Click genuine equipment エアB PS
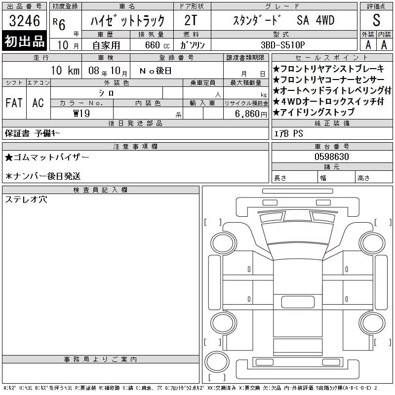This screenshot has height=395, width=395. [x=288, y=133]
